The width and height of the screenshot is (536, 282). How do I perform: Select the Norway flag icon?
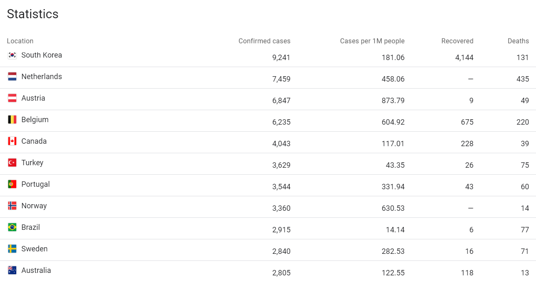point(12,206)
